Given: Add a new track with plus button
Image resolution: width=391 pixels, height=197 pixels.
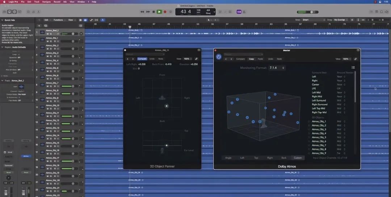Looking at the screenshot, I should [39, 26].
